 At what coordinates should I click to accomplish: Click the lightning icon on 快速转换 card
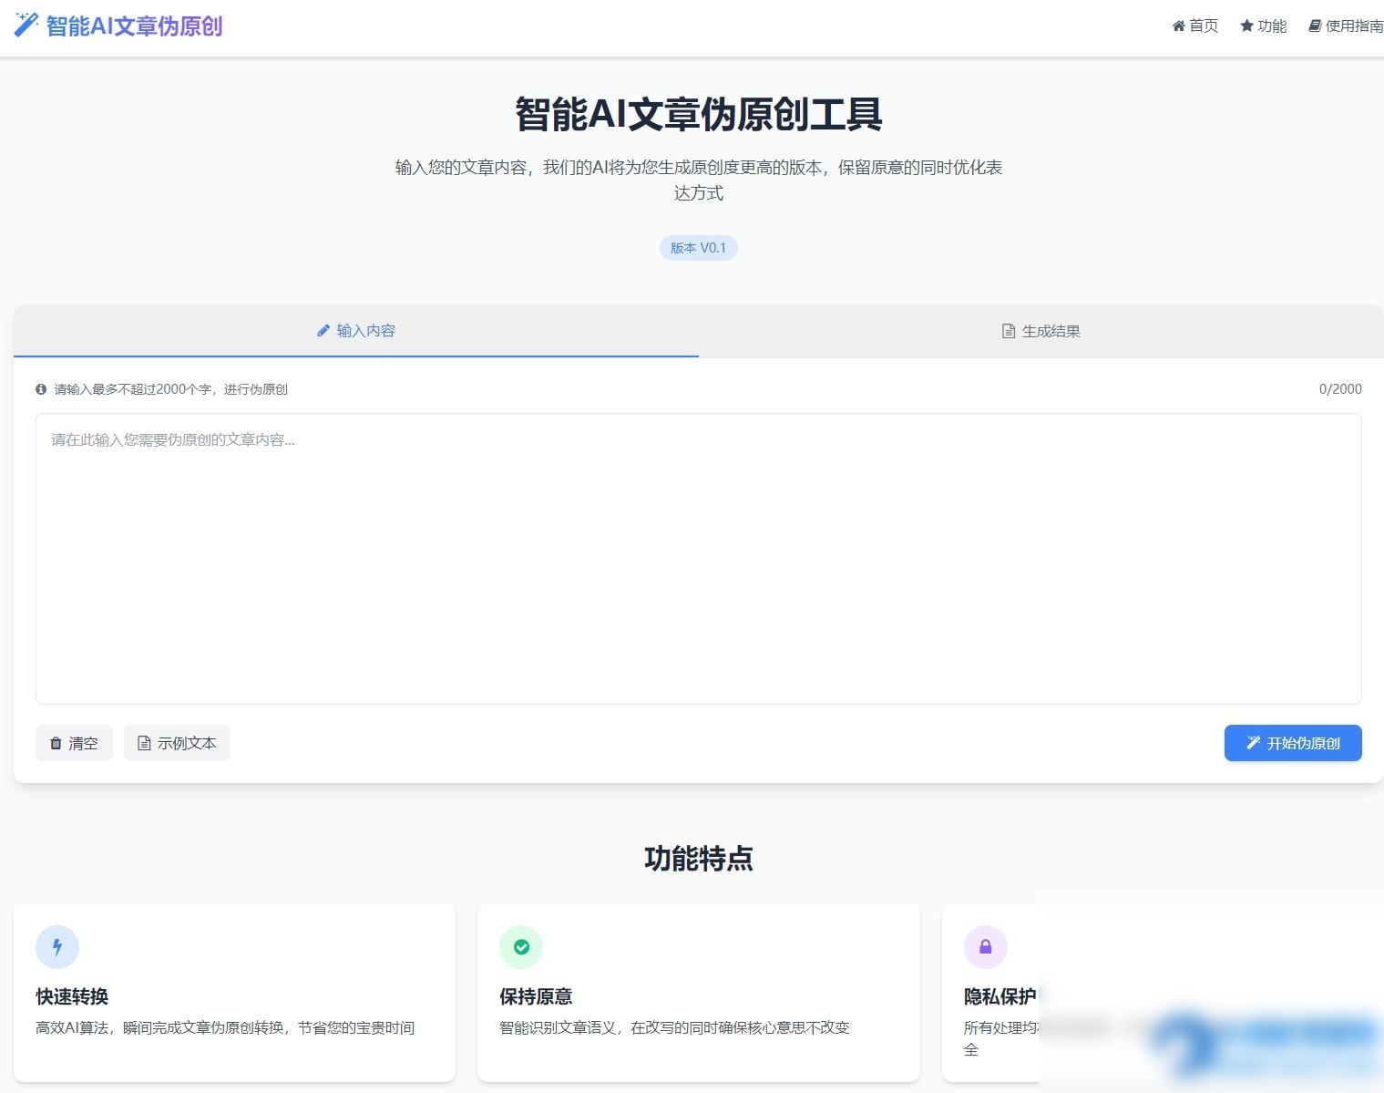pyautogui.click(x=56, y=946)
